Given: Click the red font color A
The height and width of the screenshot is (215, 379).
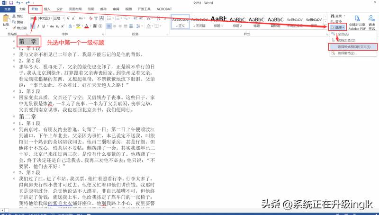Looking at the screenshot, I should (87, 26).
